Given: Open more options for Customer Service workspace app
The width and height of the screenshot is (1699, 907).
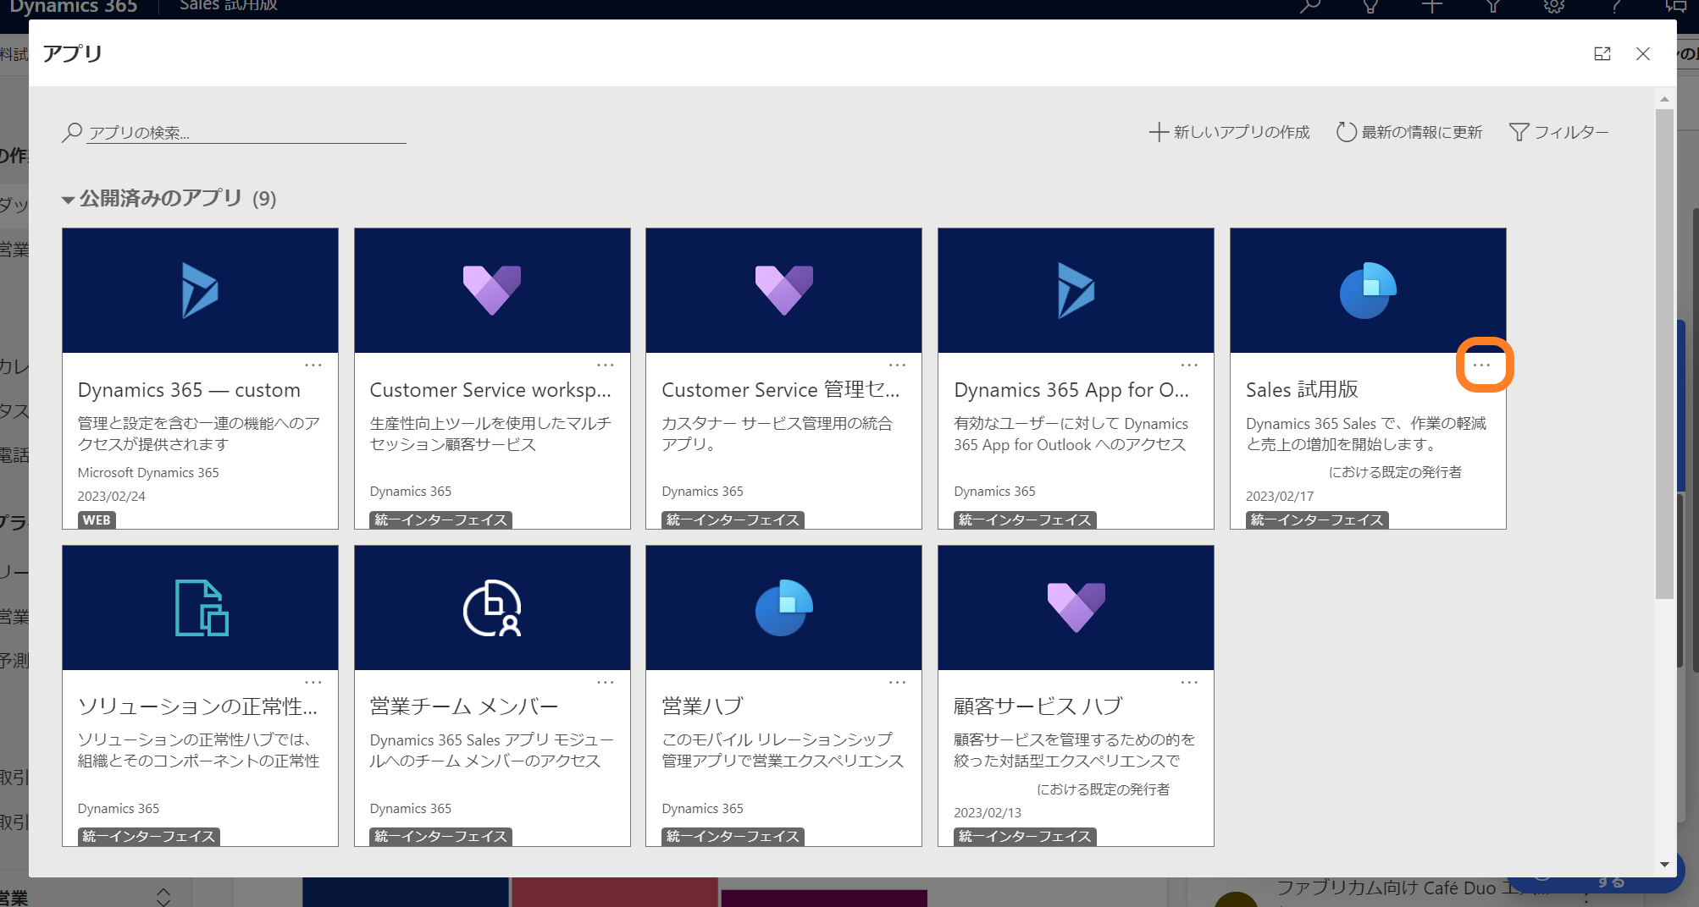Looking at the screenshot, I should [606, 366].
